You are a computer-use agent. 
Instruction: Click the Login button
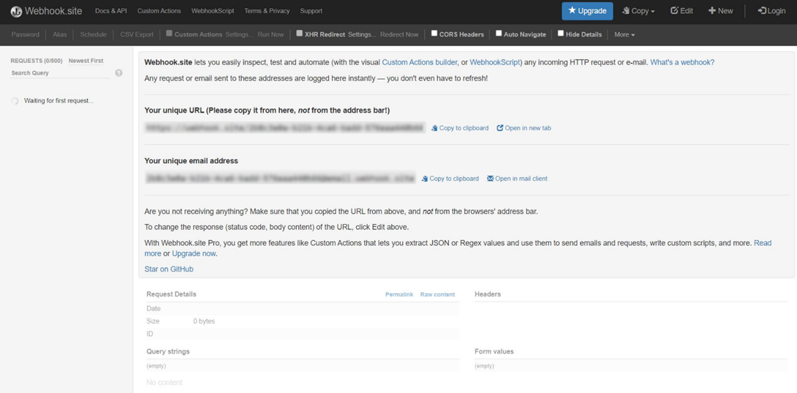tap(771, 11)
